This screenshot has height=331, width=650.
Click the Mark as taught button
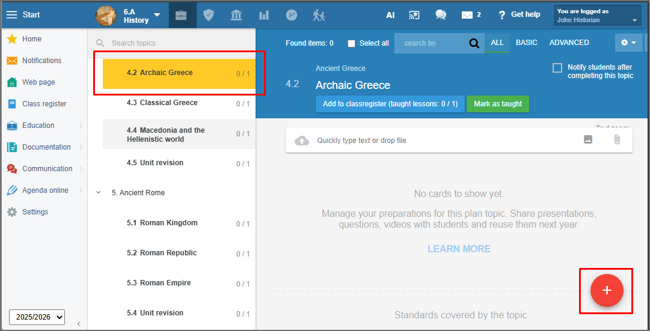coord(498,104)
